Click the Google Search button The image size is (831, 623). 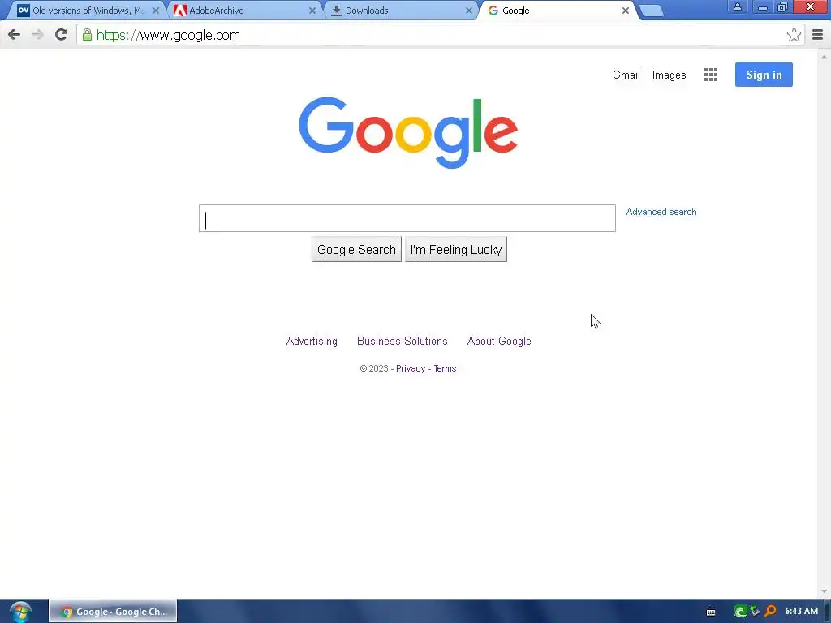coord(356,250)
